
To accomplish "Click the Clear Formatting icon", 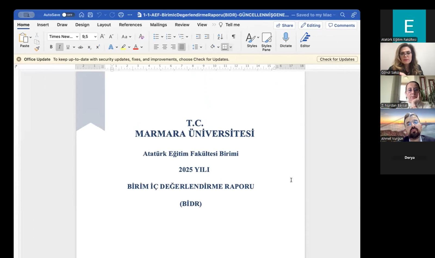I will (x=141, y=37).
